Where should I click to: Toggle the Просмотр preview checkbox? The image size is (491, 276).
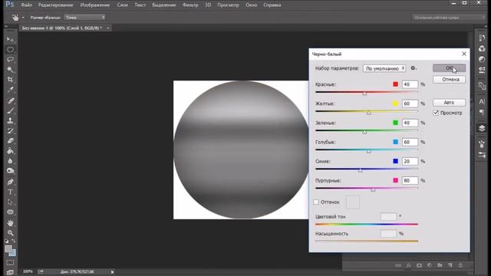click(x=436, y=113)
